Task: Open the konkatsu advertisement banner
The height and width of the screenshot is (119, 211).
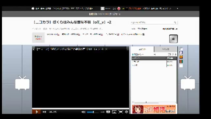Action: click(154, 109)
